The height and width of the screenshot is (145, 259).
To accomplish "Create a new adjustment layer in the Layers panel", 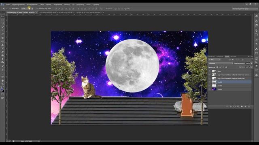I will pyautogui.click(x=238, y=106).
